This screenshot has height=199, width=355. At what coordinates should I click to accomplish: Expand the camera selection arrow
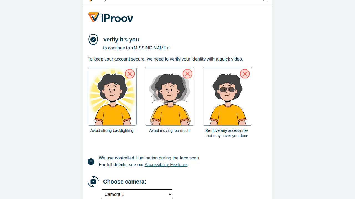170,194
